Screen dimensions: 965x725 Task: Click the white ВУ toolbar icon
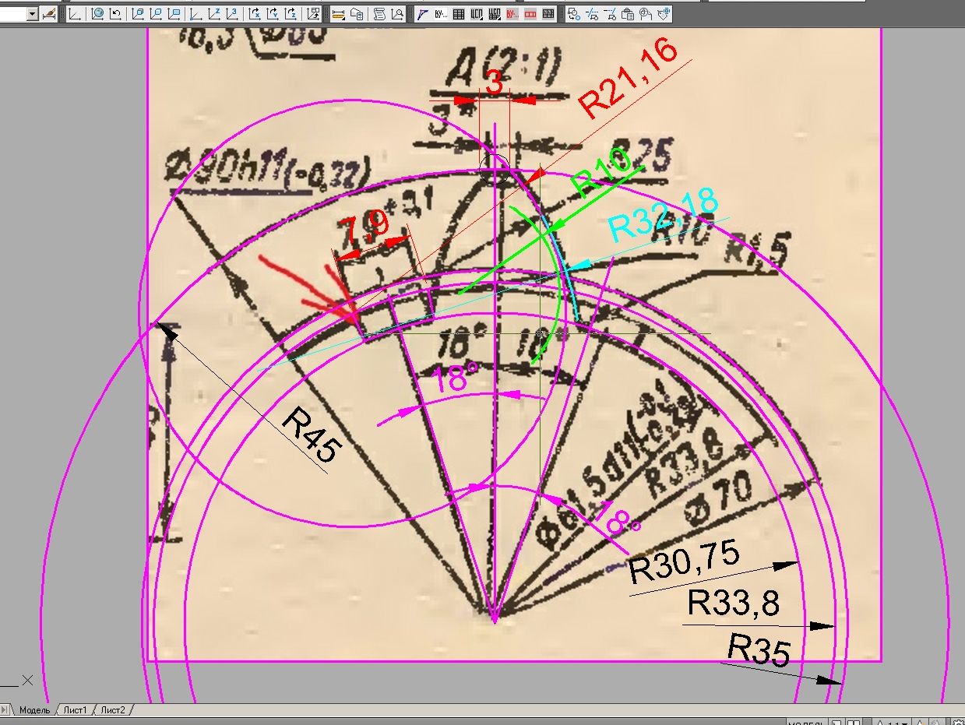(441, 14)
